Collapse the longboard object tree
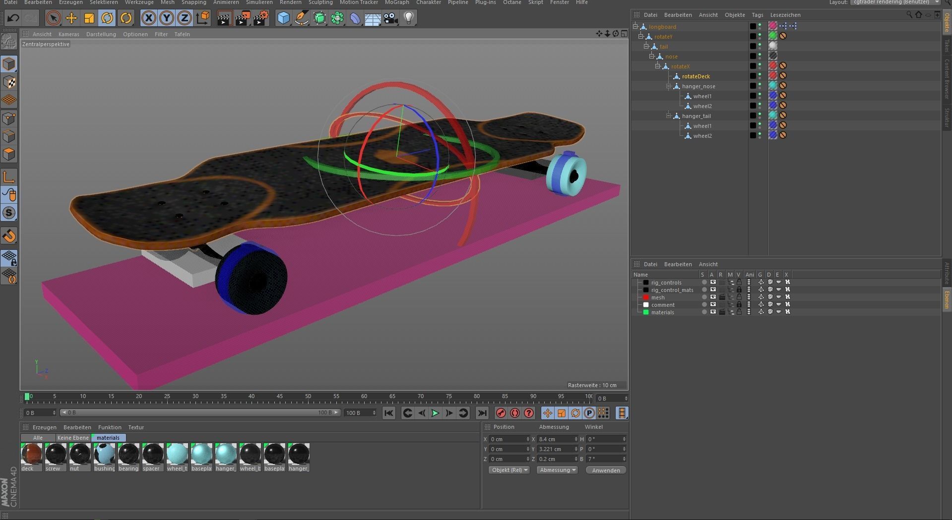Viewport: 952px width, 520px height. click(x=635, y=26)
